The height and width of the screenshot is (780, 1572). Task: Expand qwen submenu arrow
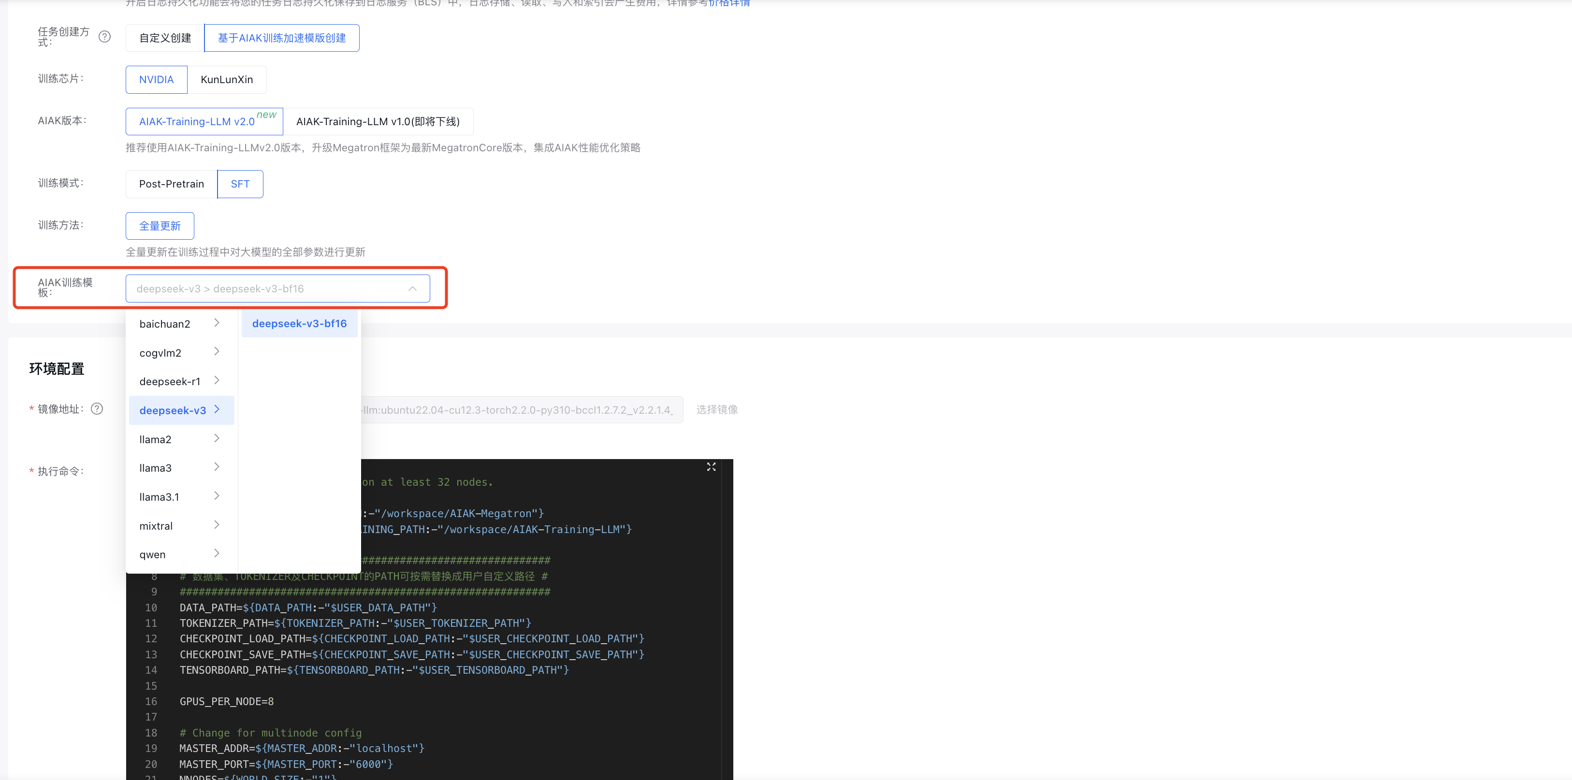[x=217, y=553]
